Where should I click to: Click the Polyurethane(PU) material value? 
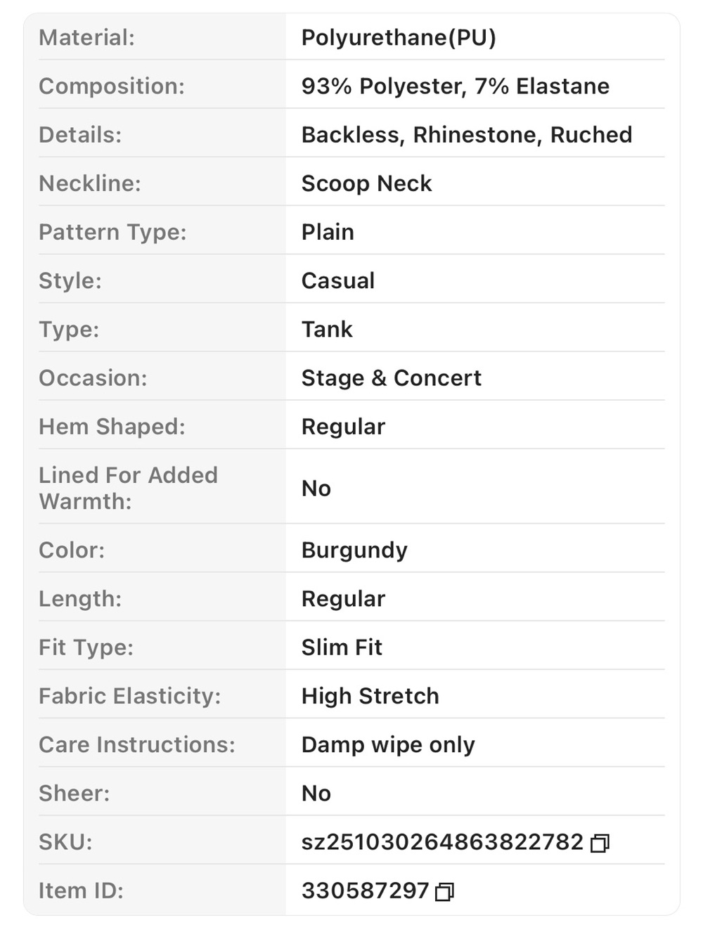[x=399, y=37]
